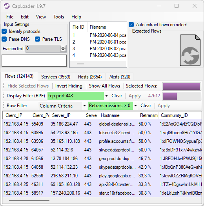Toggle Parse TLS checkbox

(37, 39)
